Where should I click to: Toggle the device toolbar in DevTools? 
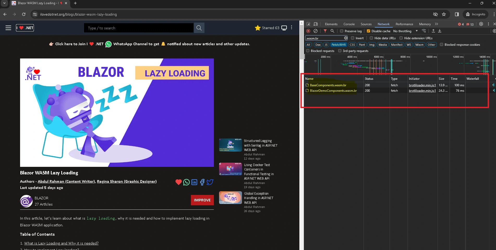(316, 24)
